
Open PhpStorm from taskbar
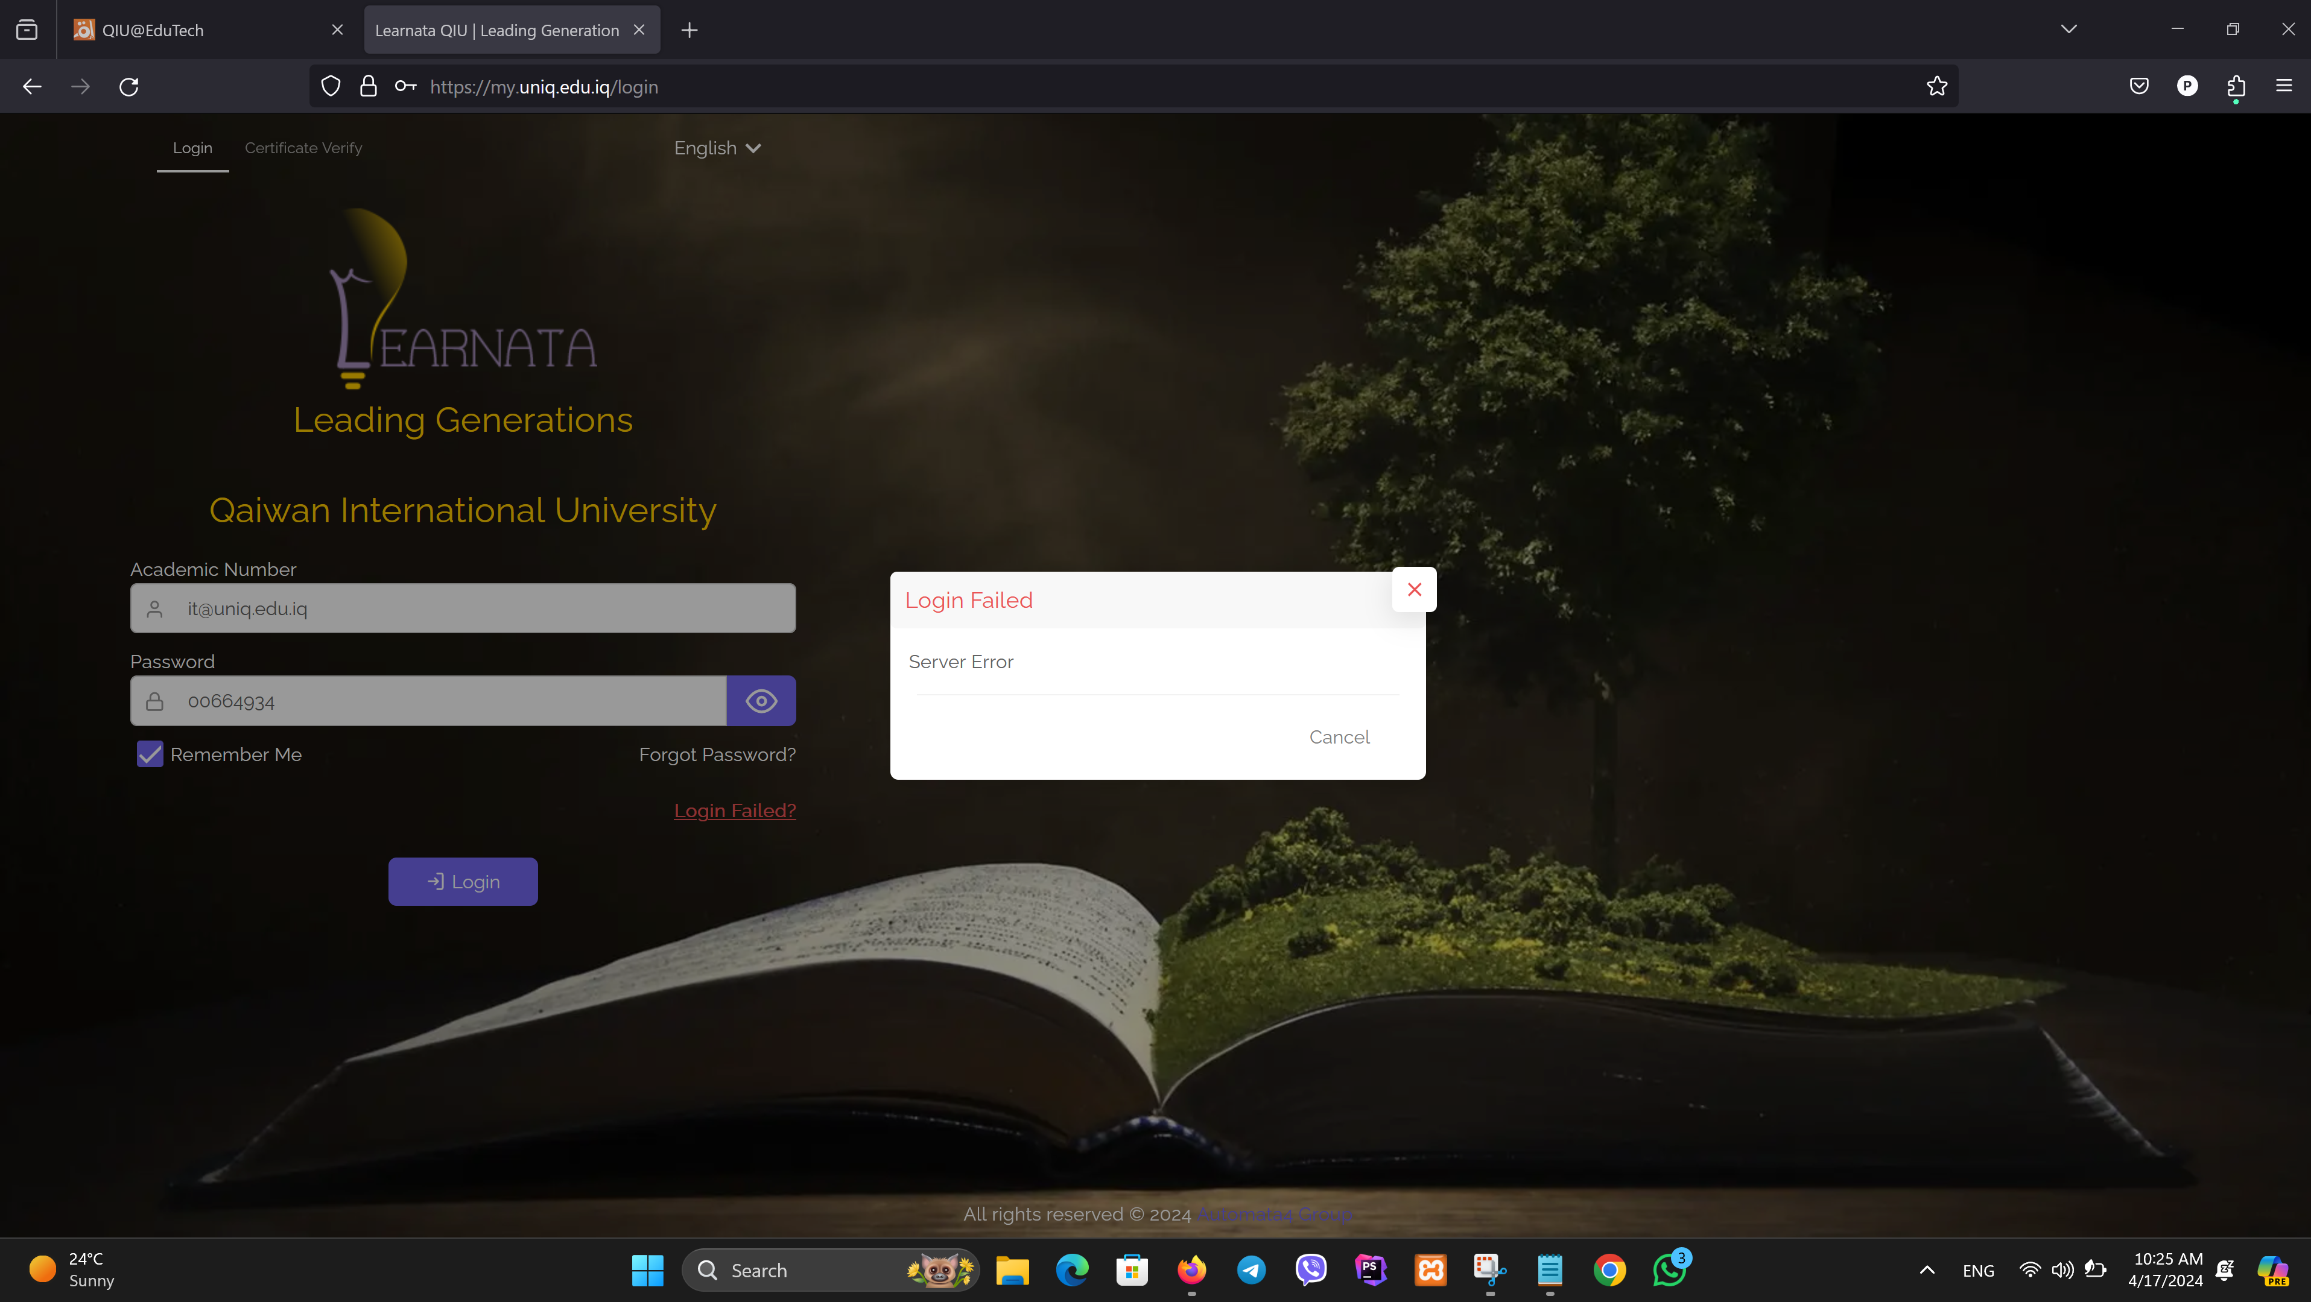[1371, 1269]
